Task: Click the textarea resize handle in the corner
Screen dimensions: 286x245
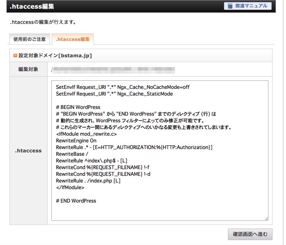Action: click(266, 218)
